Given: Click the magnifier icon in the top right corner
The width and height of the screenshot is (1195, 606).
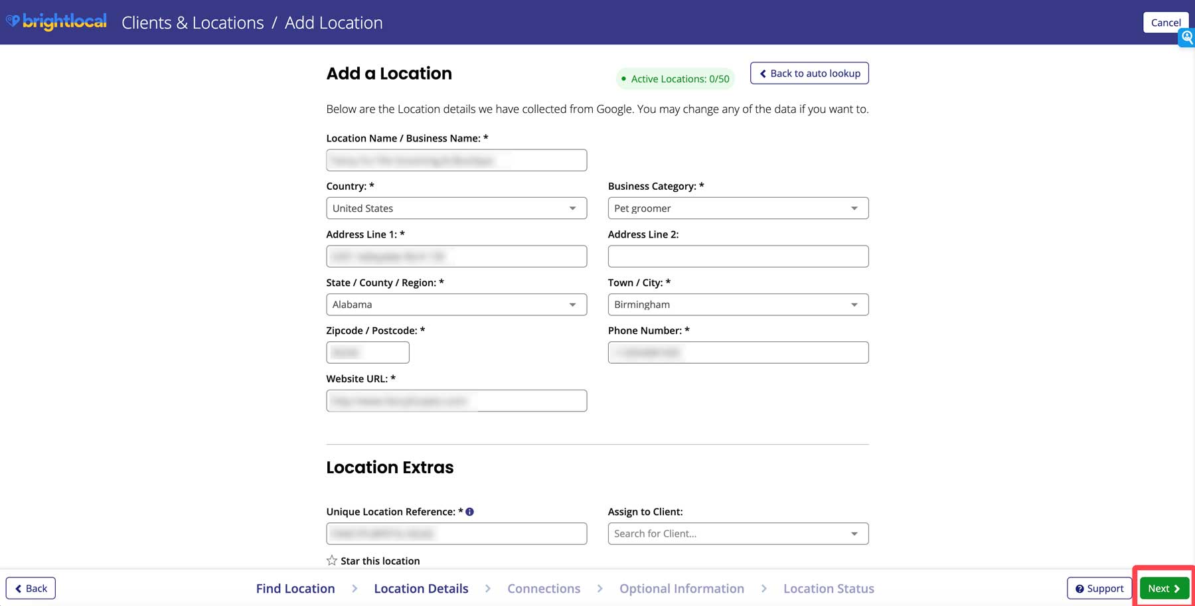Looking at the screenshot, I should pos(1186,38).
